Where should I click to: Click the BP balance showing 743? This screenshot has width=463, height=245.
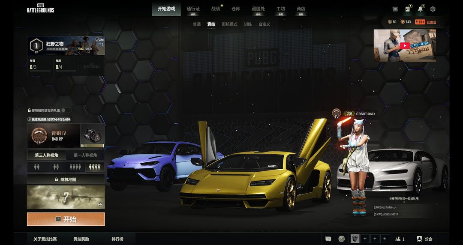coord(406,22)
